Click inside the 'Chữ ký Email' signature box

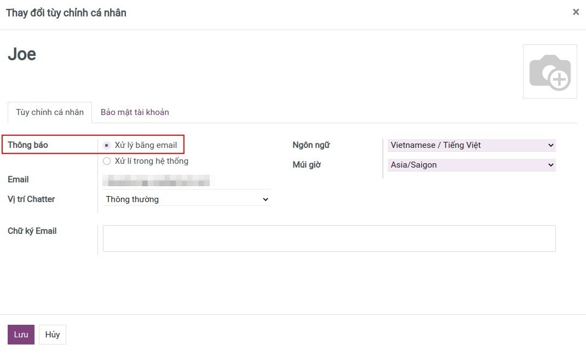tap(329, 237)
